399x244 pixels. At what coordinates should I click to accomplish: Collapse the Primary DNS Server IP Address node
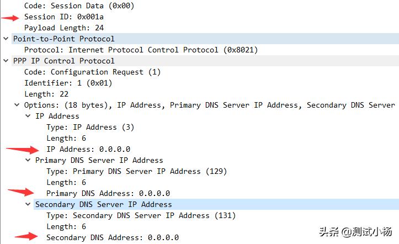point(28,160)
